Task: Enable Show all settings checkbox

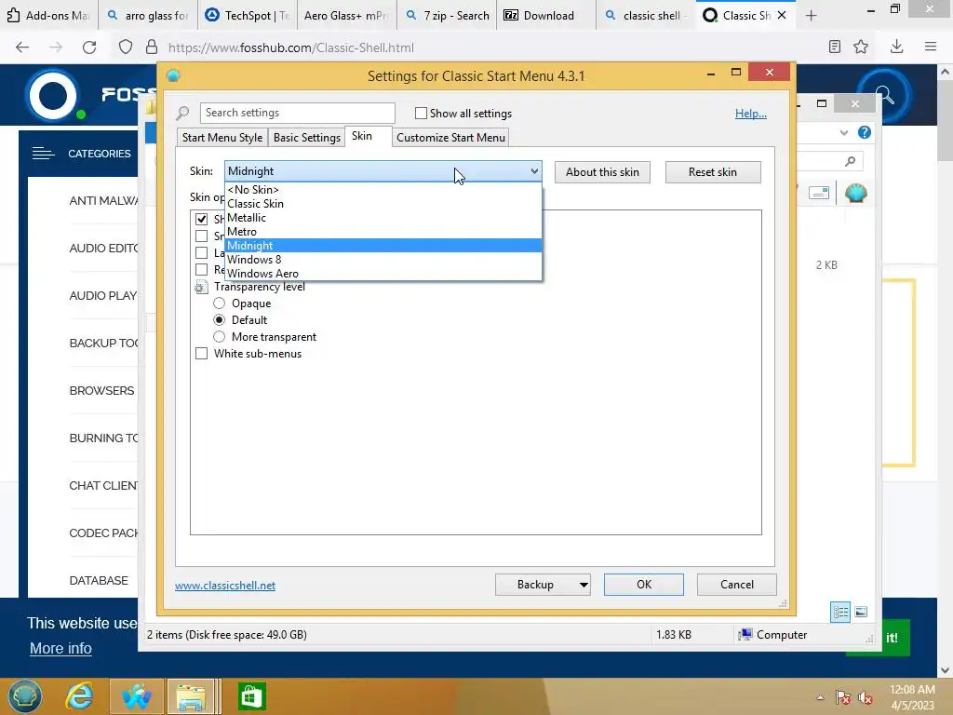Action: coord(421,113)
